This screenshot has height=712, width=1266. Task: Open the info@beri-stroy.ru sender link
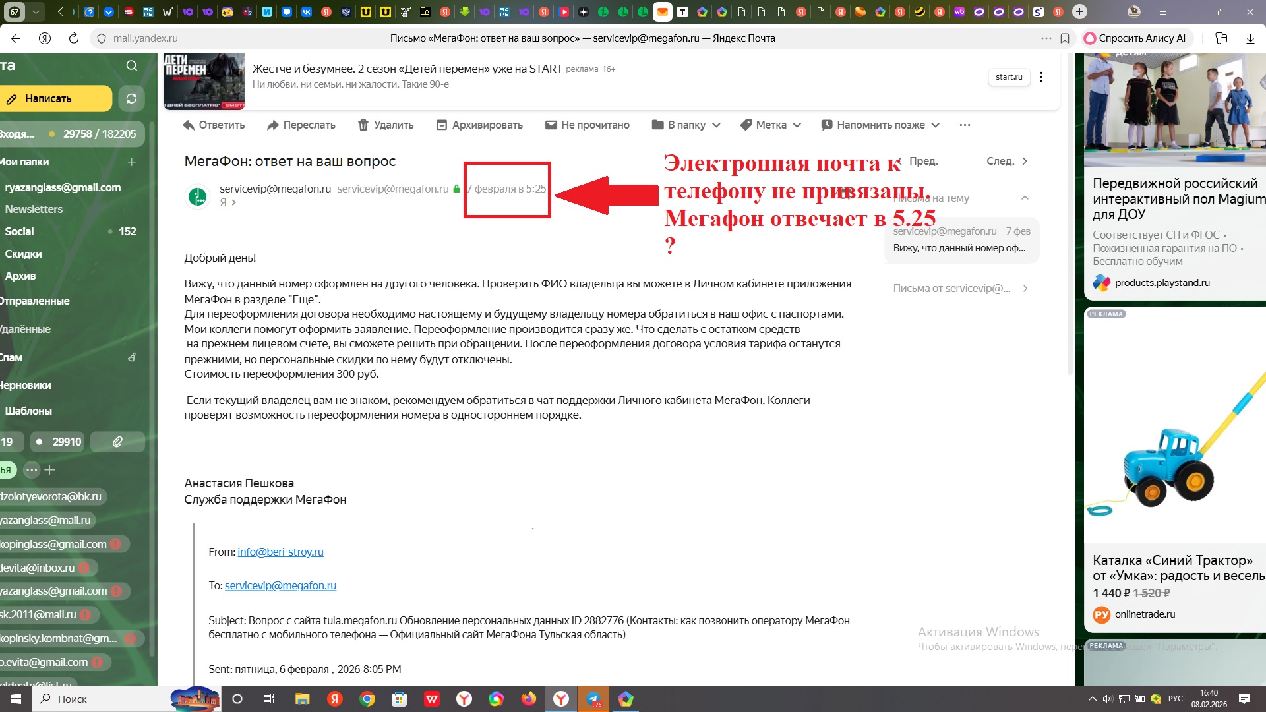coord(280,552)
